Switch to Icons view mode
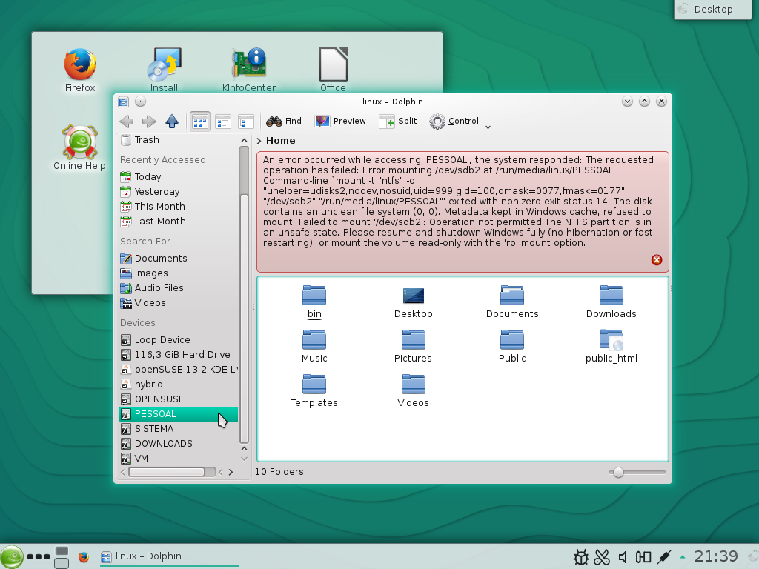This screenshot has width=759, height=569. coord(200,121)
